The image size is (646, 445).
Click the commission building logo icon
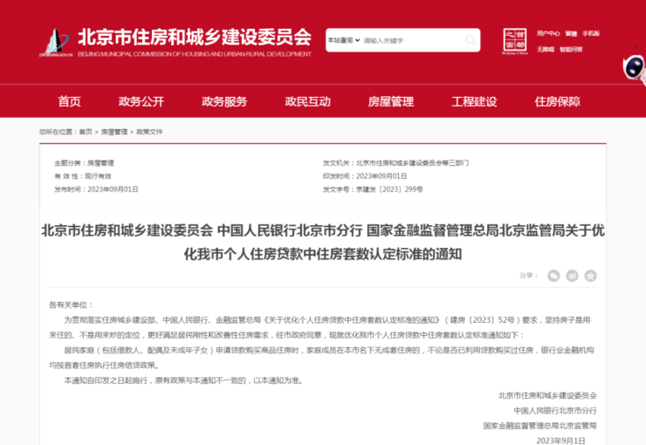[56, 43]
